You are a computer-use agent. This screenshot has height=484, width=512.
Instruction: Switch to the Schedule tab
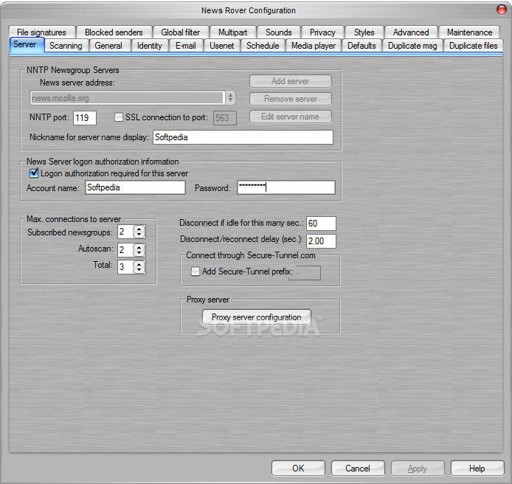click(x=263, y=46)
